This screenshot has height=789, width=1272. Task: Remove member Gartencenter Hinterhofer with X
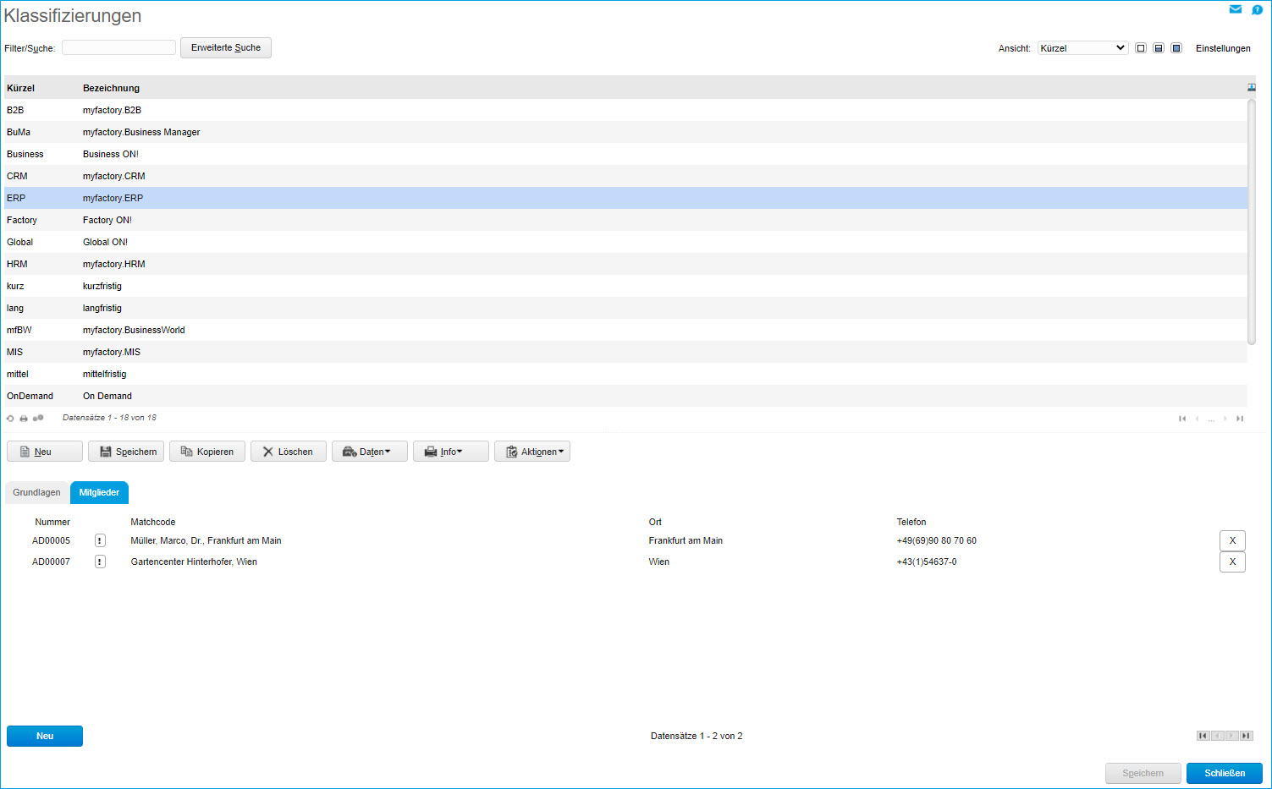click(1231, 562)
